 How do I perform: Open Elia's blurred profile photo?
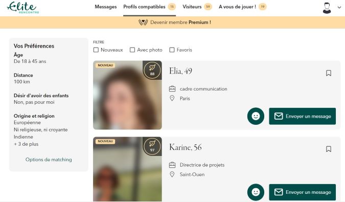(x=127, y=95)
